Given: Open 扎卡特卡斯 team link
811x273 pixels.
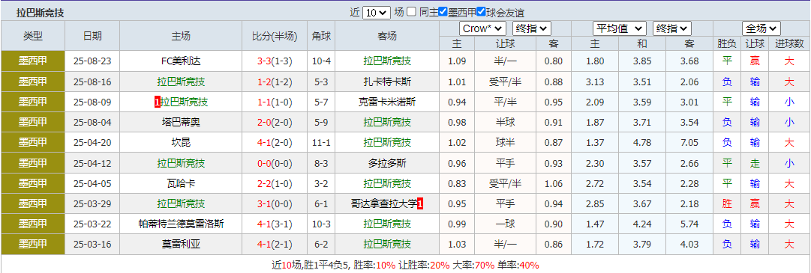Looking at the screenshot, I should (x=387, y=82).
